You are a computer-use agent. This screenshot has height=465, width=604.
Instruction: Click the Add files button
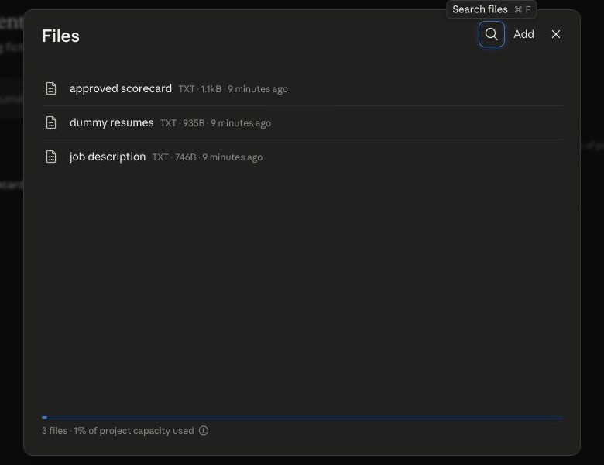523,34
